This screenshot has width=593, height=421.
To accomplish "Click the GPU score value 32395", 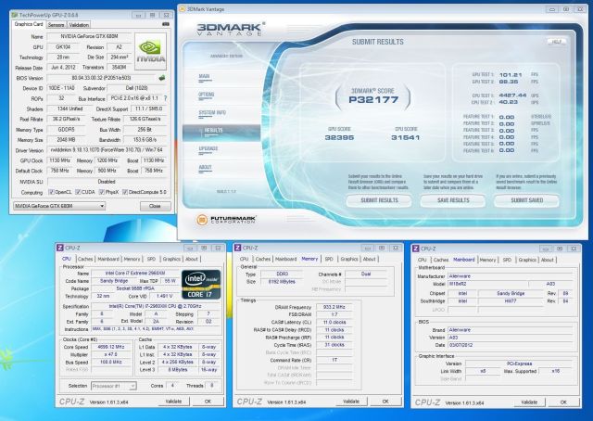I will coord(339,138).
